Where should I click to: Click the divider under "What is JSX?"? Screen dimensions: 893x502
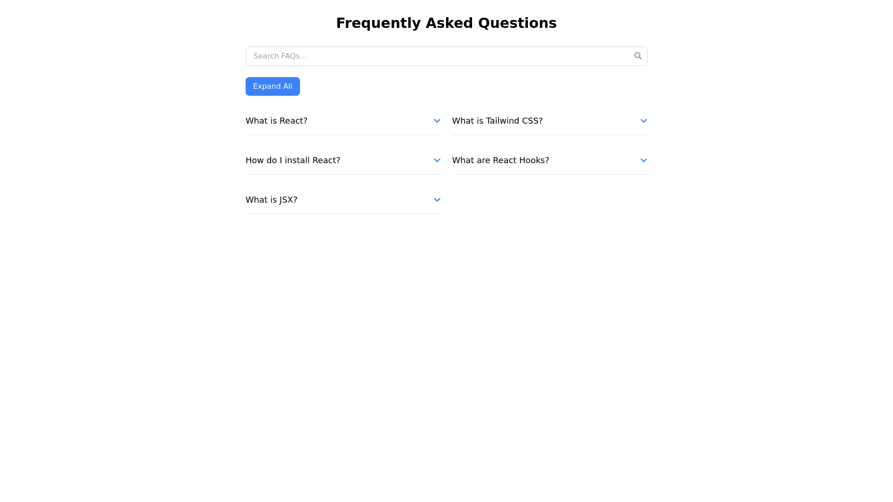point(343,214)
